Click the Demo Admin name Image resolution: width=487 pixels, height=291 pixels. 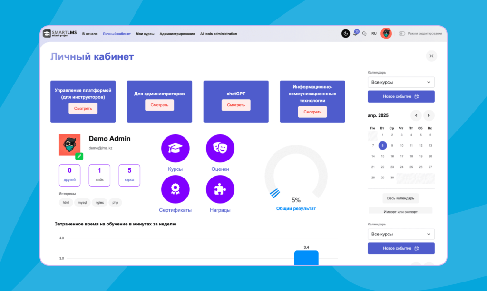point(110,139)
